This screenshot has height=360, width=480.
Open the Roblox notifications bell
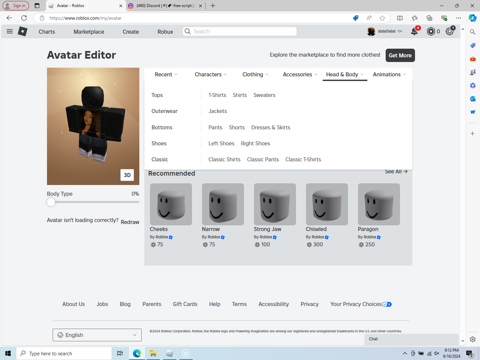point(414,31)
